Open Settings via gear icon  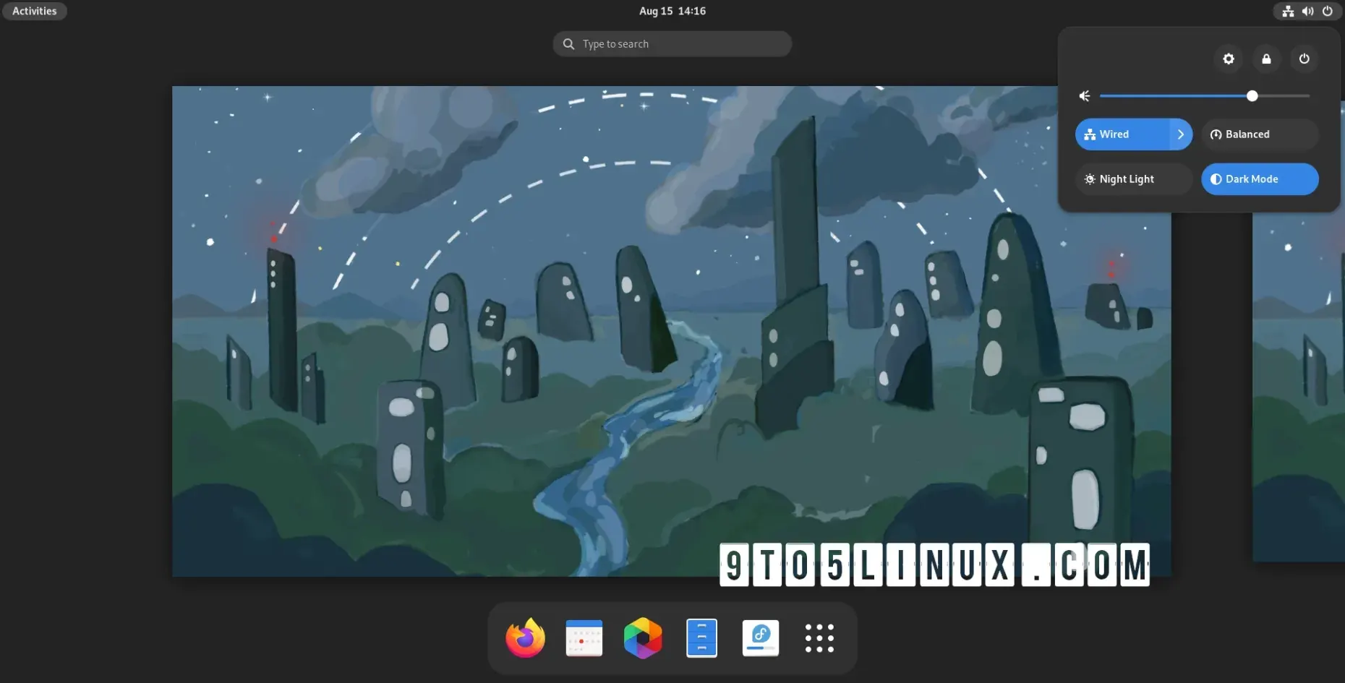1229,59
